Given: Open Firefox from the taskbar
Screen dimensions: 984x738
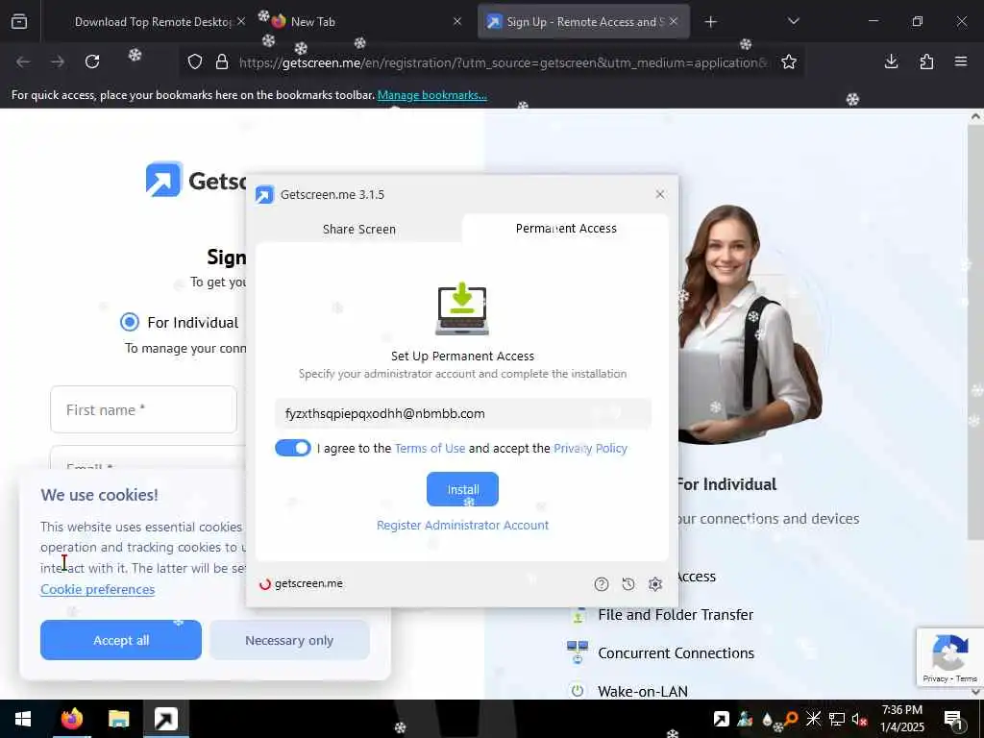Looking at the screenshot, I should tap(71, 719).
